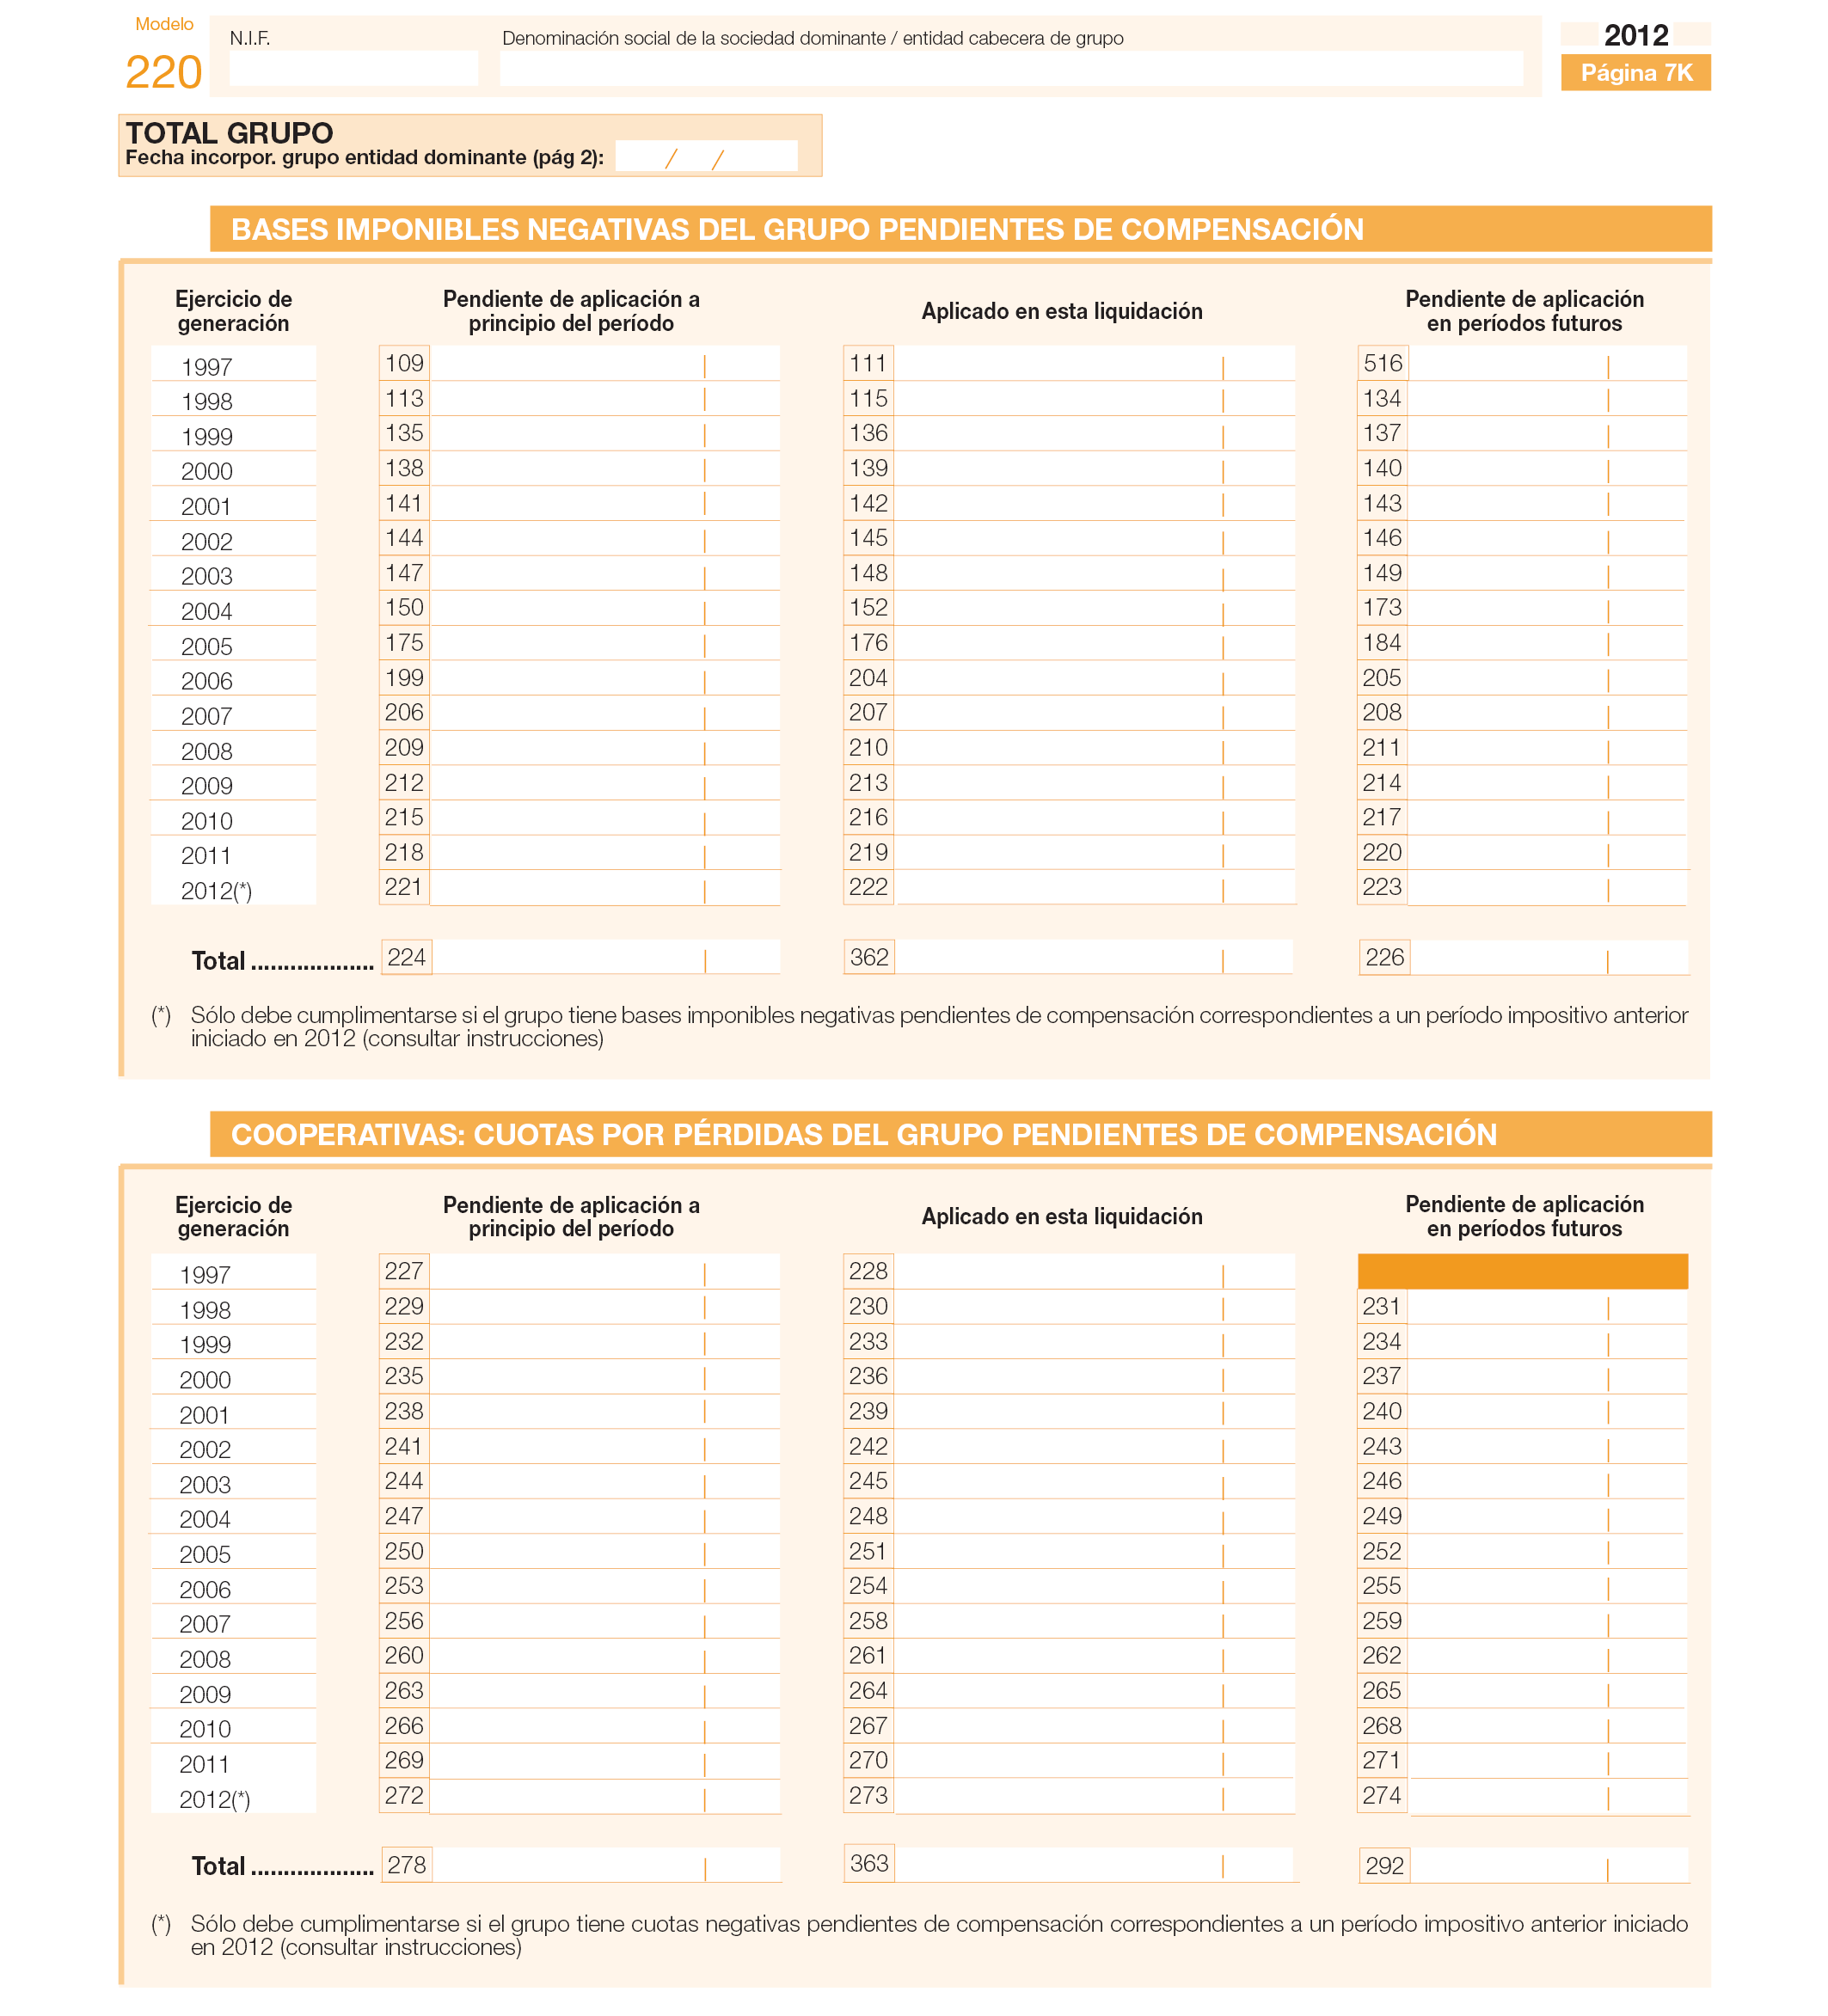The image size is (1828, 2016).
Task: Click field 149 for year 2003
Action: tap(1547, 574)
